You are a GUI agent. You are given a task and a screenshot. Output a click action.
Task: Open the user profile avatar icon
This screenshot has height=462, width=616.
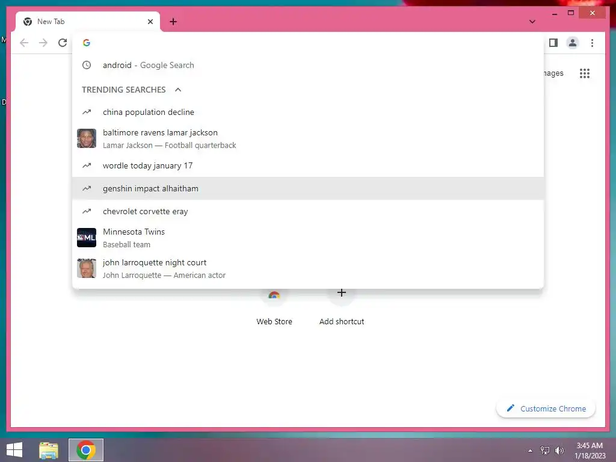(x=573, y=43)
